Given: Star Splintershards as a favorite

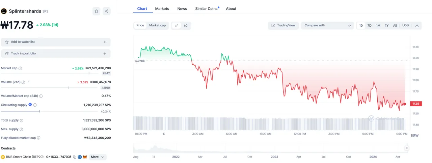Looking at the screenshot, I should pyautogui.click(x=96, y=11).
